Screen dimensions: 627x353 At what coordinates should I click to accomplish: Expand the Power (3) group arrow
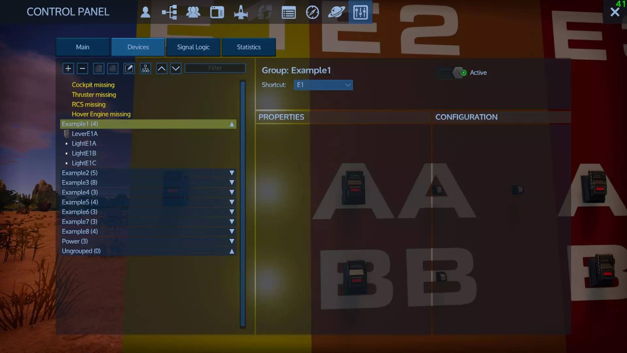[232, 241]
